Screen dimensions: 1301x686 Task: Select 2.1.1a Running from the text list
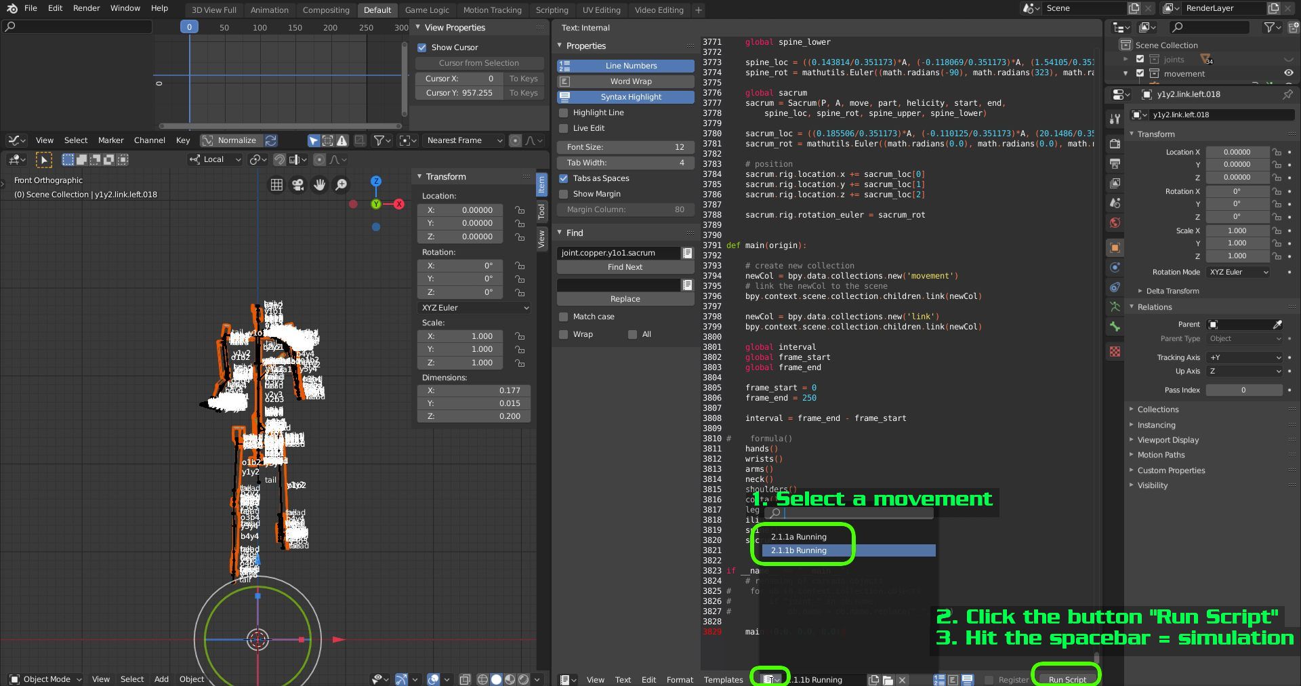[799, 537]
